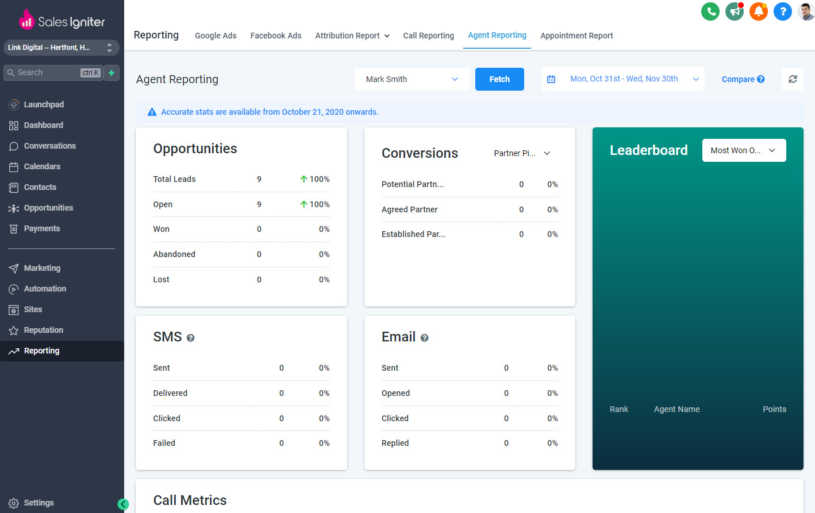Open the user profile avatar

(806, 11)
